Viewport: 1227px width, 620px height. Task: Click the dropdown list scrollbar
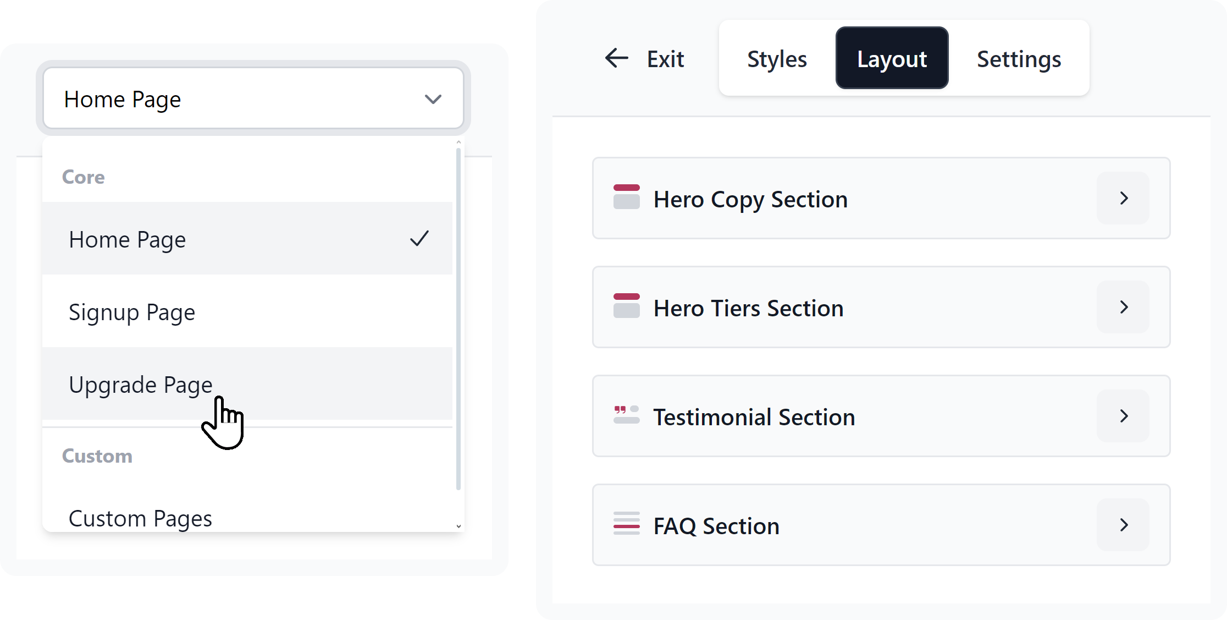click(x=458, y=319)
